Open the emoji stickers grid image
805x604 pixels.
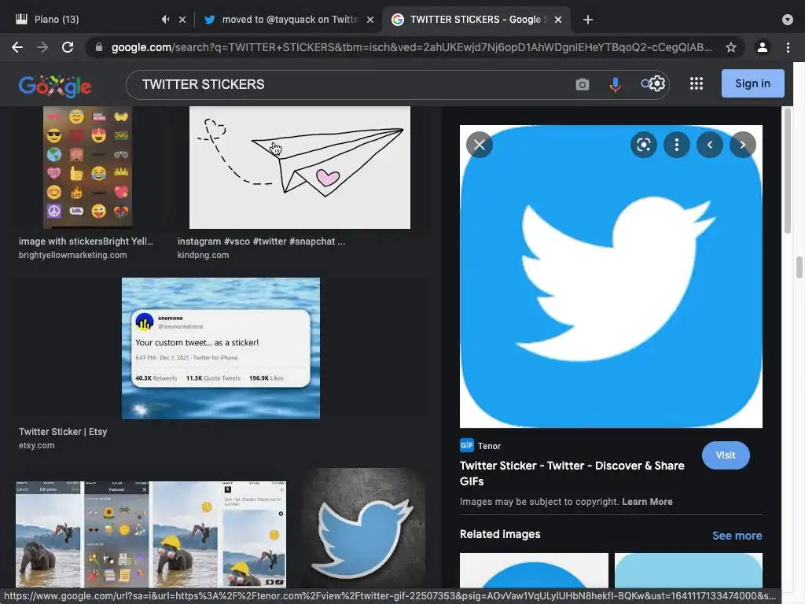pyautogui.click(x=88, y=168)
